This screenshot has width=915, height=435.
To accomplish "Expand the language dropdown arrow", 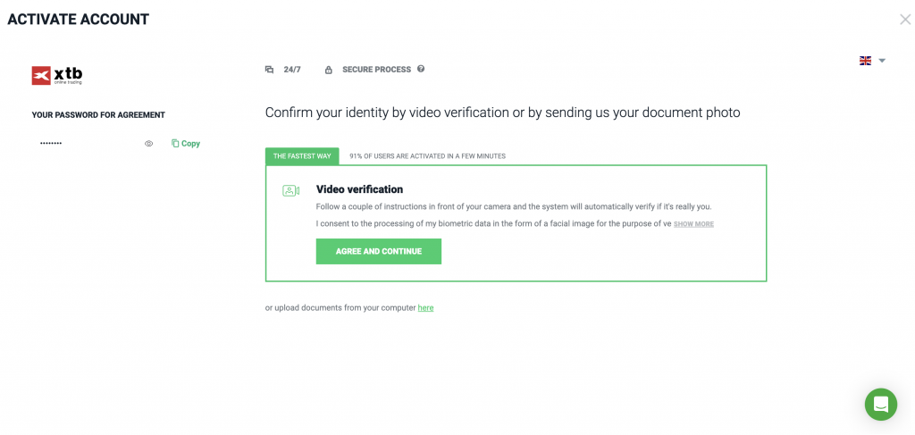I will [x=882, y=61].
